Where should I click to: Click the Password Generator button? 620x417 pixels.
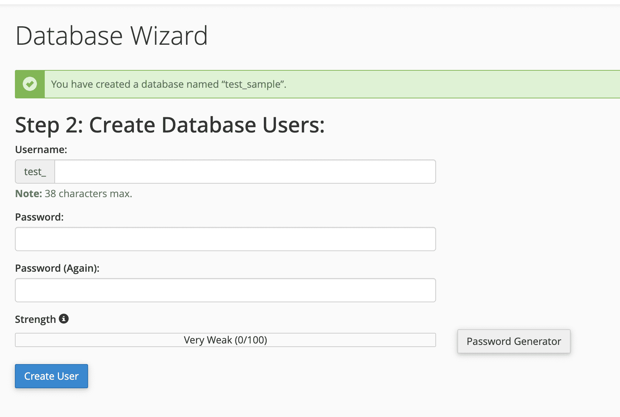[513, 341]
